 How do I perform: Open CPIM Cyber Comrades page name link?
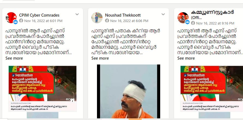(x=39, y=15)
